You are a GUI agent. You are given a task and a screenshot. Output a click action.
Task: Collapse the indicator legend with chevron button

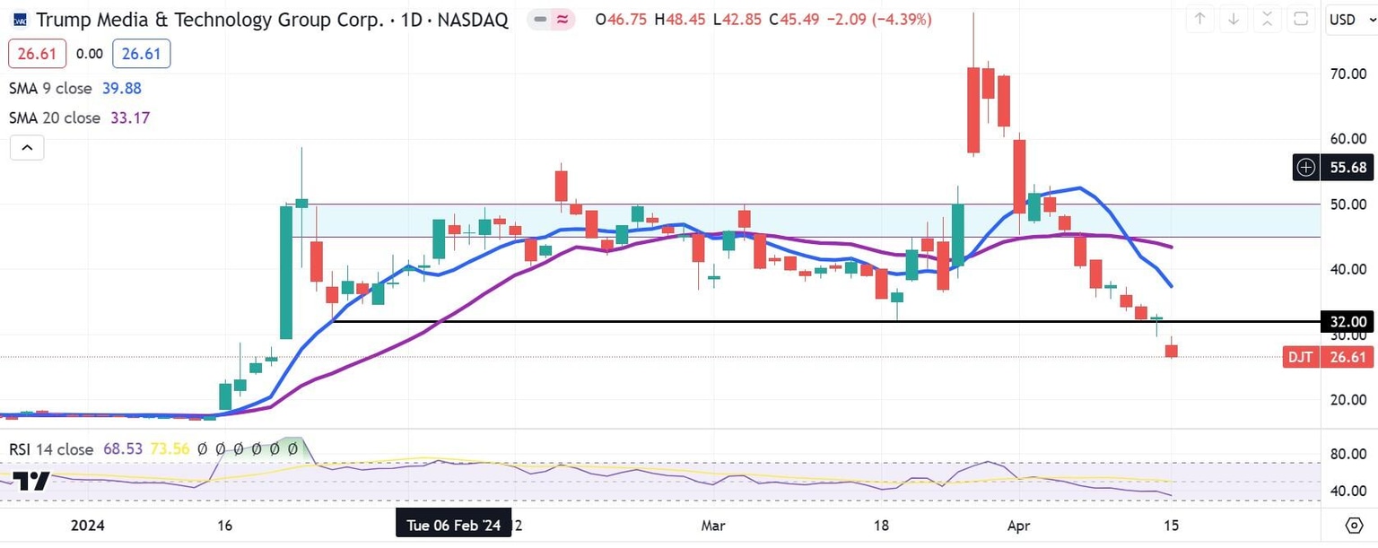(27, 147)
